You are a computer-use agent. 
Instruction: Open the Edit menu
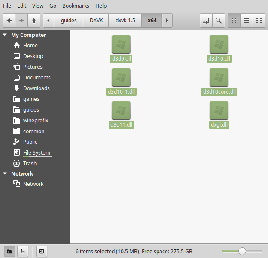[22, 6]
